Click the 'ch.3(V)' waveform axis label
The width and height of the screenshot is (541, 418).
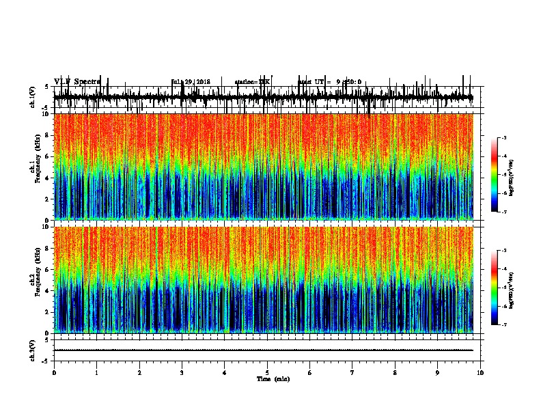click(x=33, y=350)
